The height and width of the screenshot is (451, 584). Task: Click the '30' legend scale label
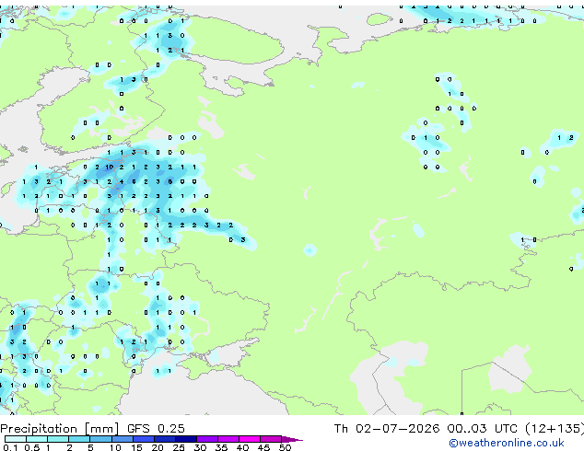200,447
